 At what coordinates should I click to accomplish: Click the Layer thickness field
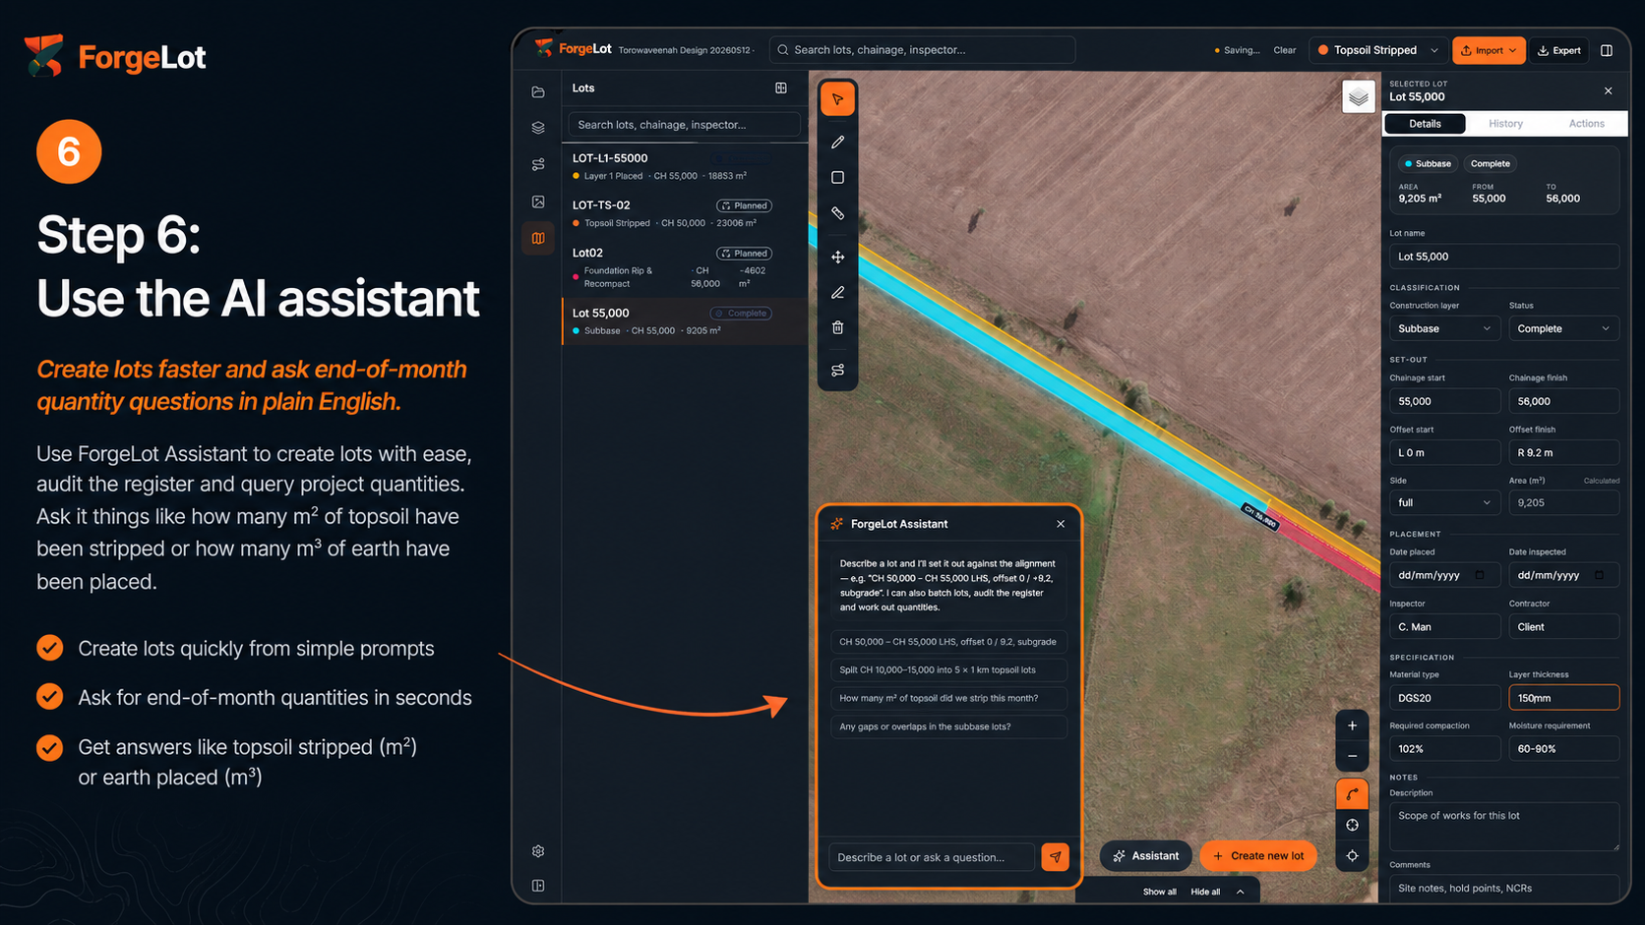pyautogui.click(x=1563, y=698)
